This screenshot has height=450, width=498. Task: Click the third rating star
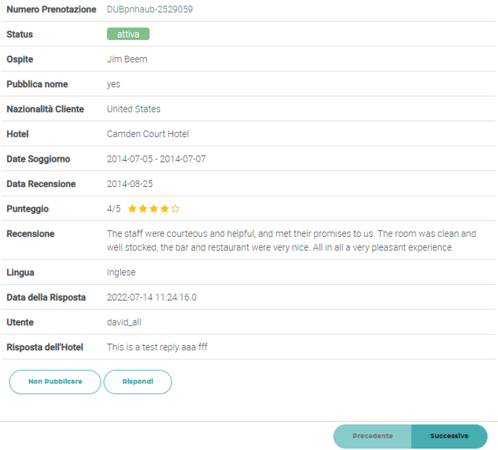153,209
